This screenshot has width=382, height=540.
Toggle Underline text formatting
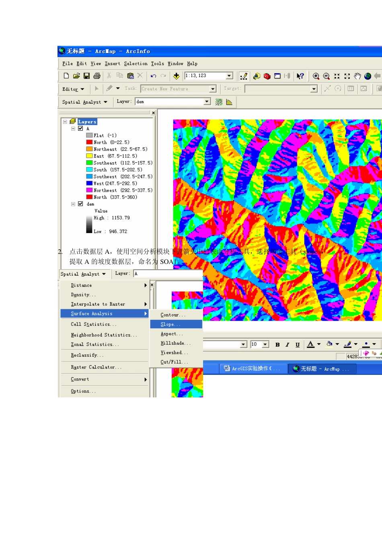298,345
